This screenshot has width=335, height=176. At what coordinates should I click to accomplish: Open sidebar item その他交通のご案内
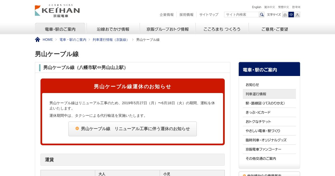(269, 158)
